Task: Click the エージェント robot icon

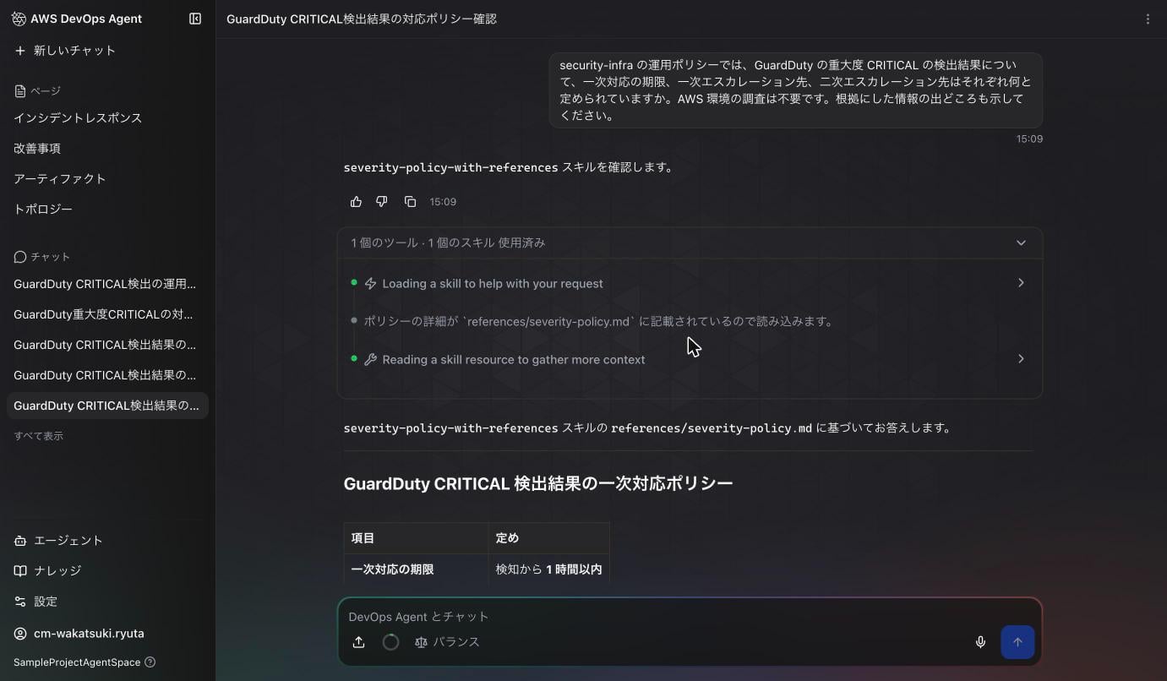Action: 20,541
